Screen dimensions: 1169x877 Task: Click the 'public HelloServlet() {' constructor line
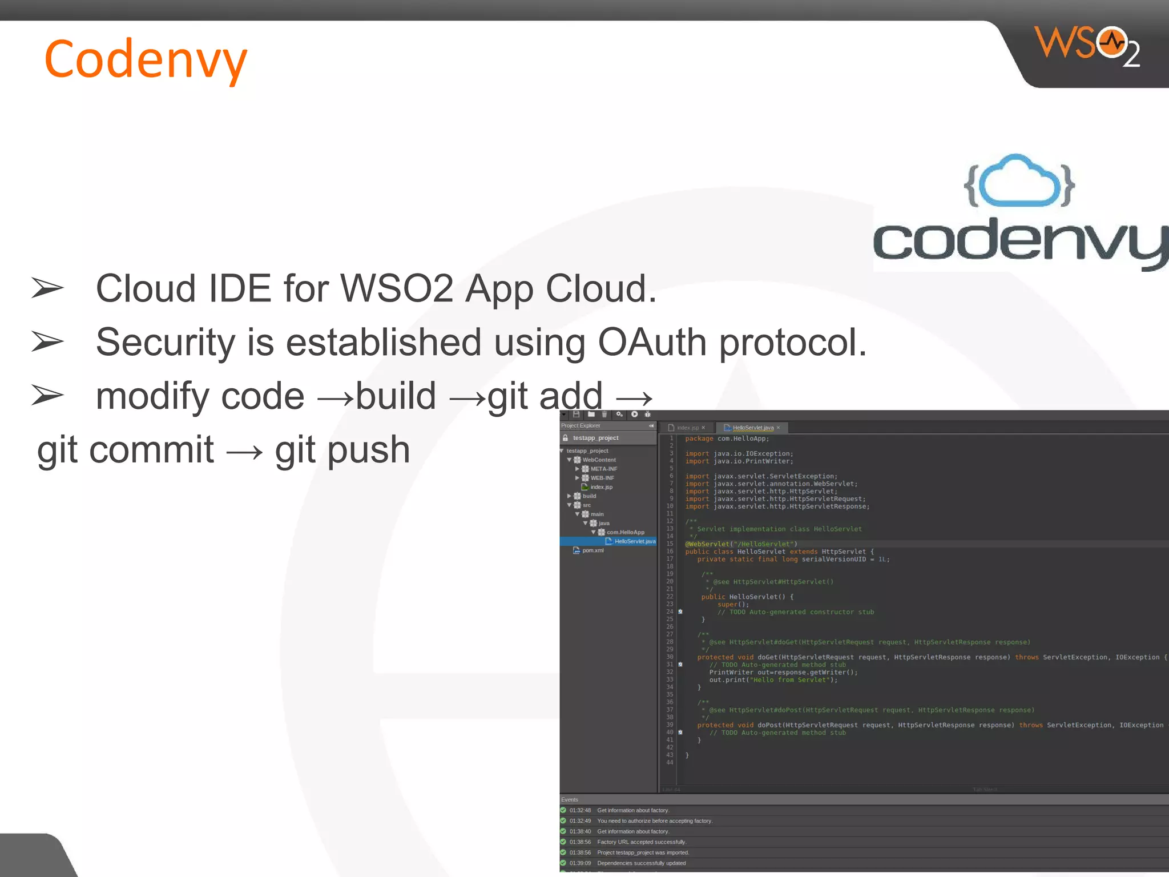point(747,597)
